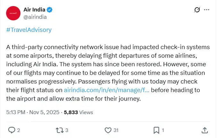Open the Repost arrows menu
Screen dimensions: 218x138
point(60,130)
